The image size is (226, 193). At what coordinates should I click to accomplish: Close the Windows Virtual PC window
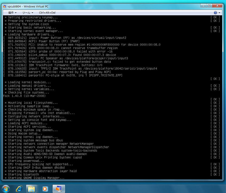(x=217, y=6)
